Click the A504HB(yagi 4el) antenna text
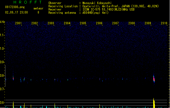The width and height of the screenshot is (170, 108). [x=95, y=13]
